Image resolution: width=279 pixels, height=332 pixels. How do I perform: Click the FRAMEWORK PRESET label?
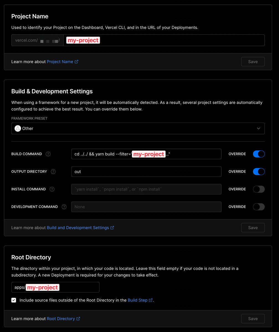29,118
